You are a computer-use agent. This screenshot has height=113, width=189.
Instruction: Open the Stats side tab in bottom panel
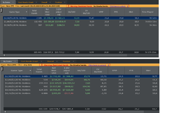2,69
